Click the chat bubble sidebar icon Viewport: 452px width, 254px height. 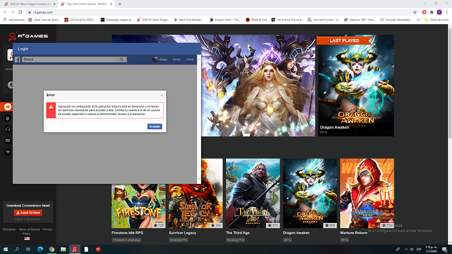coord(8,141)
